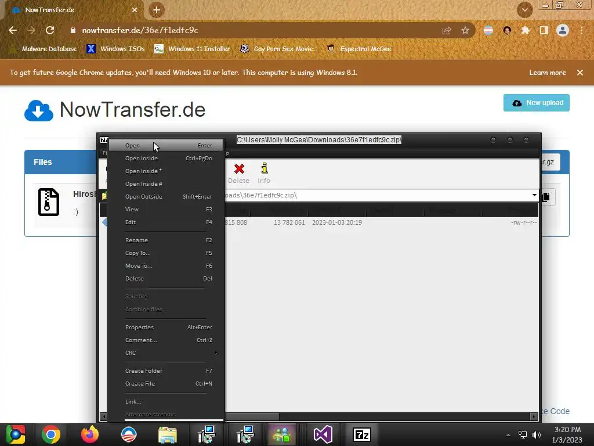Click the face avatar extension icon
The height and width of the screenshot is (446, 594).
[x=507, y=30]
